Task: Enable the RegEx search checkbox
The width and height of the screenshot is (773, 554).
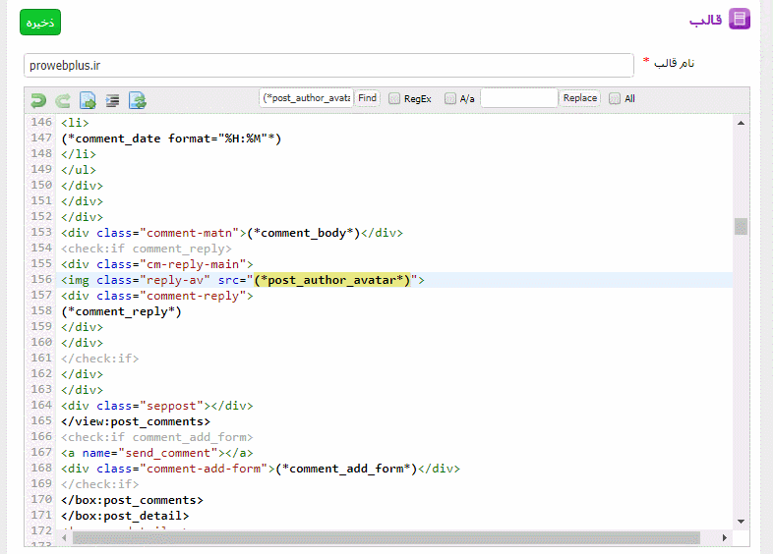Action: [x=394, y=98]
